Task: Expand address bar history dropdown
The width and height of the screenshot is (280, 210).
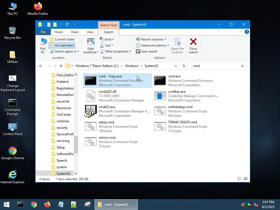Action: click(176, 66)
